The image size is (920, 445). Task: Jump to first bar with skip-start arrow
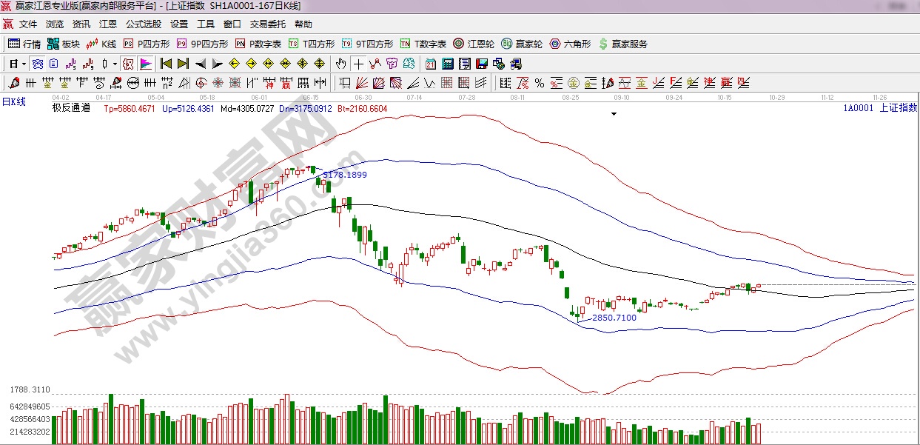[x=166, y=63]
